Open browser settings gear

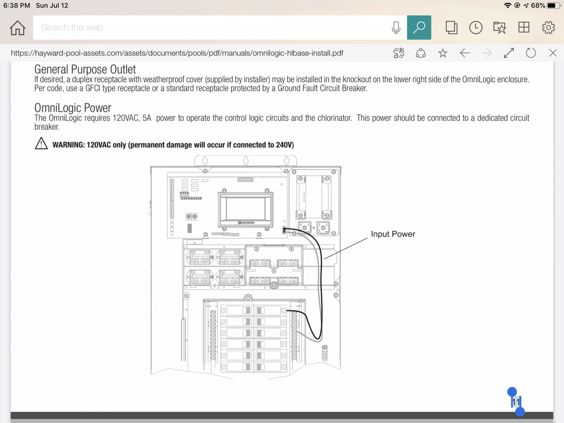(548, 28)
